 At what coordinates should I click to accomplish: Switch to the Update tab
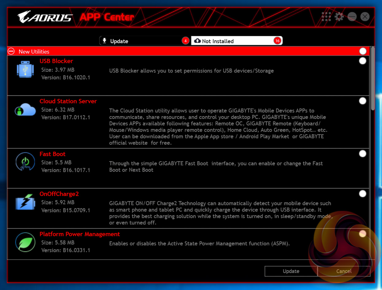(x=145, y=41)
